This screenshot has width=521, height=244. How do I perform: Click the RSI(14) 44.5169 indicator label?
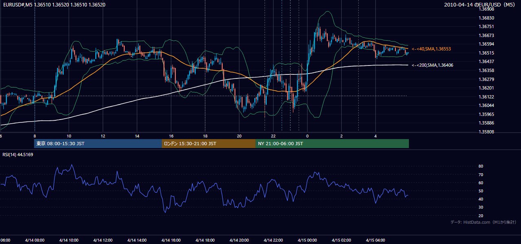point(18,155)
